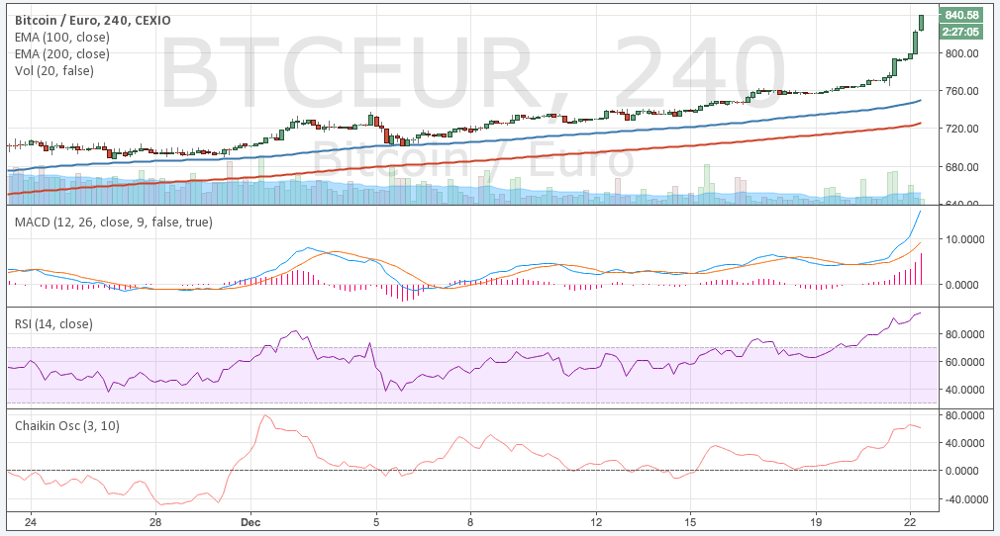Click the date label 28 on time axis
The width and height of the screenshot is (1000, 536).
click(x=155, y=522)
